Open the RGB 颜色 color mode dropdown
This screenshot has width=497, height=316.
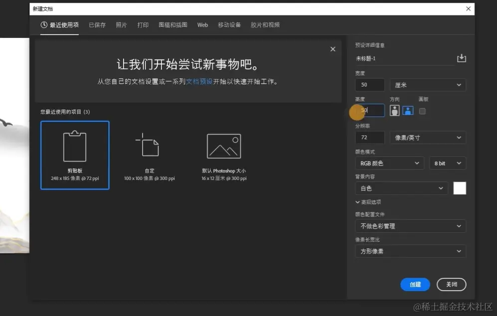[389, 163]
